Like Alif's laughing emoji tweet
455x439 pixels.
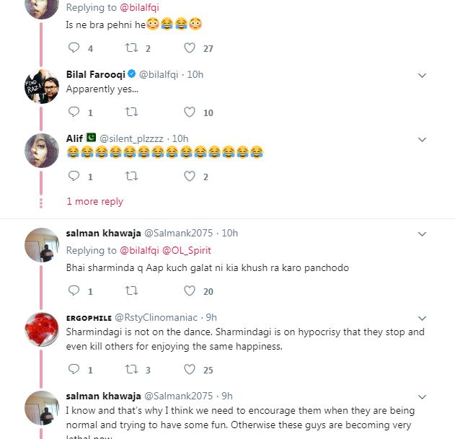click(x=190, y=176)
